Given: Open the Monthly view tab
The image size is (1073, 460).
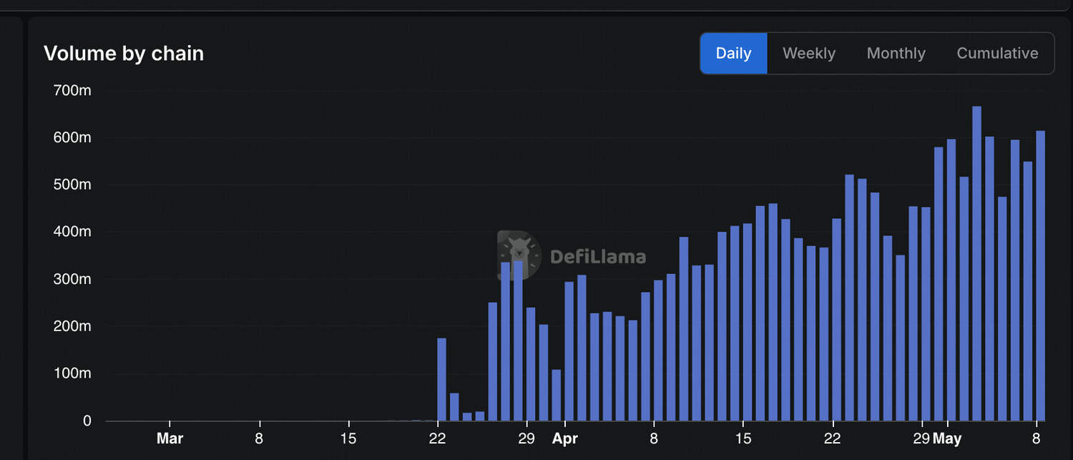Looking at the screenshot, I should click(x=896, y=53).
